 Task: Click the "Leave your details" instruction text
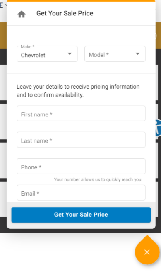(x=78, y=91)
